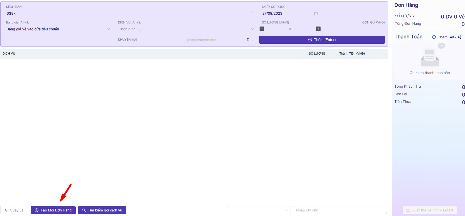Screen dimensions: 465x216
Task: Go back with the Quay Lại button
Action: tap(14, 210)
